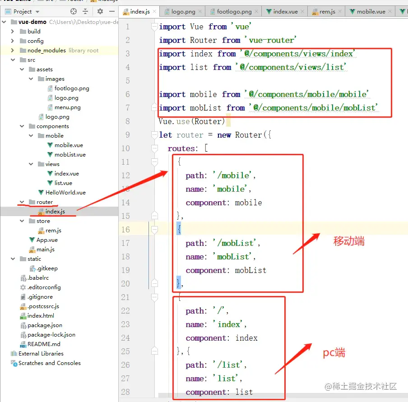Fold the index route object at line 21

[154, 297]
